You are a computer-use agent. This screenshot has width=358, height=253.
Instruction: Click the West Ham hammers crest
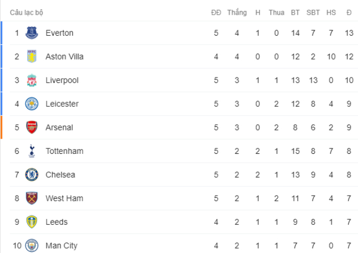(32, 198)
